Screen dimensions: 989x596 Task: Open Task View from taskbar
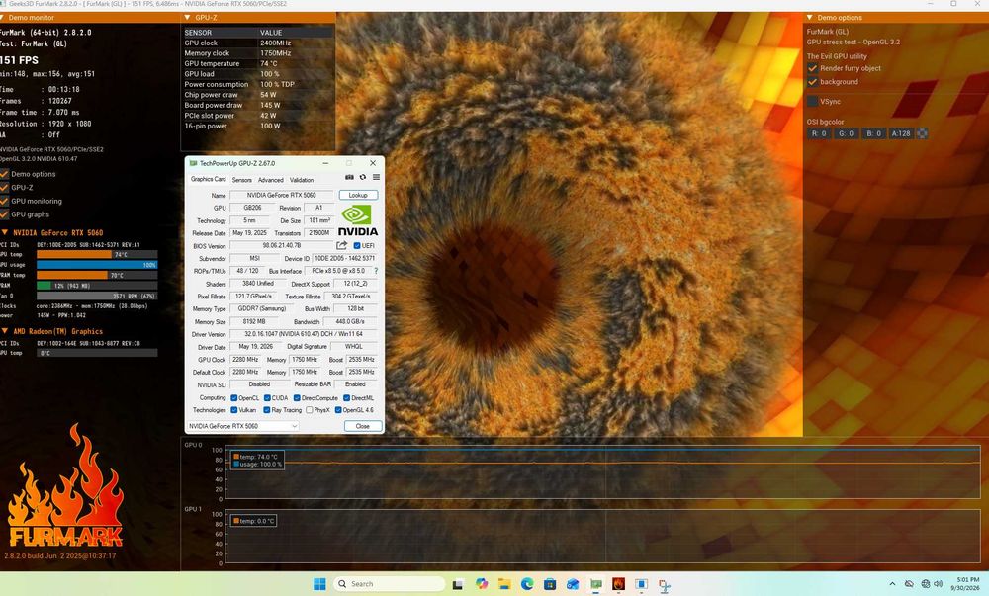coord(458,585)
